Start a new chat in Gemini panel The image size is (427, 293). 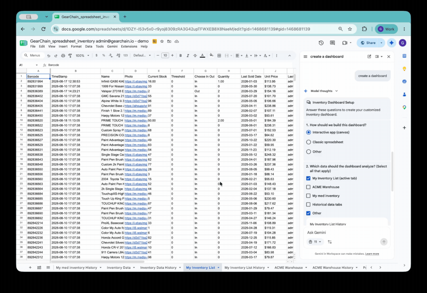tap(369, 57)
